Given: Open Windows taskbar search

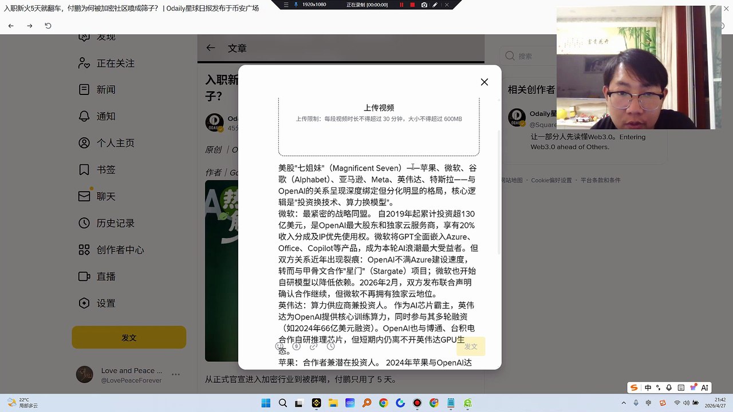Looking at the screenshot, I should pos(283,403).
